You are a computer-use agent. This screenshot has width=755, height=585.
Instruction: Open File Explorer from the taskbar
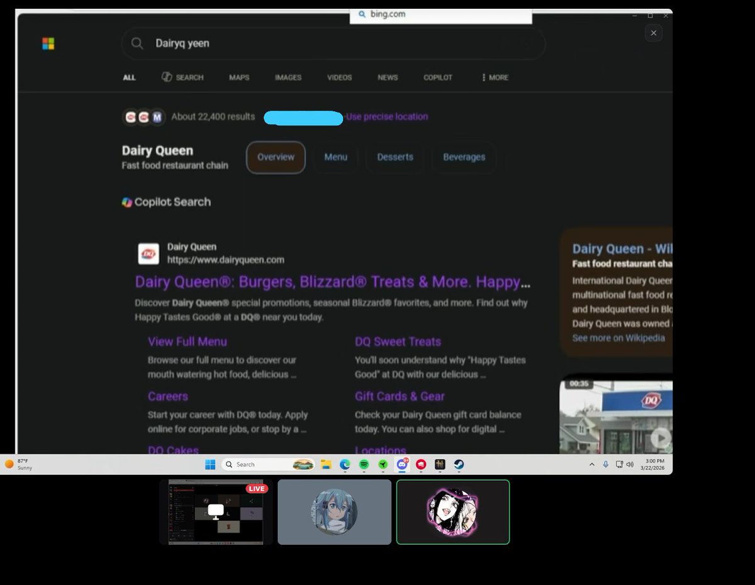coord(326,464)
